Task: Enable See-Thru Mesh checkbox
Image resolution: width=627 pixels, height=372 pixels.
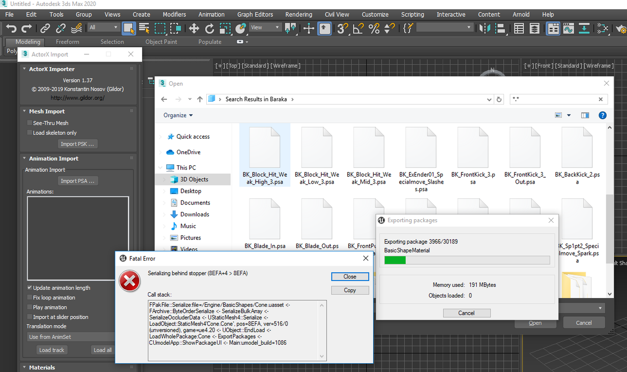Action: point(29,123)
